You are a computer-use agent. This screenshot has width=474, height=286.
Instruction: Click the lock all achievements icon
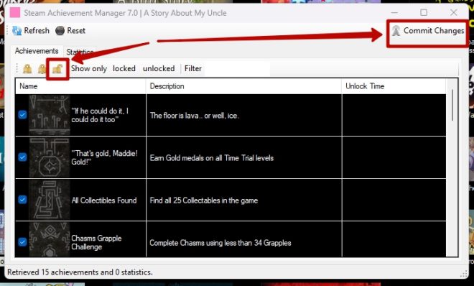tap(27, 69)
